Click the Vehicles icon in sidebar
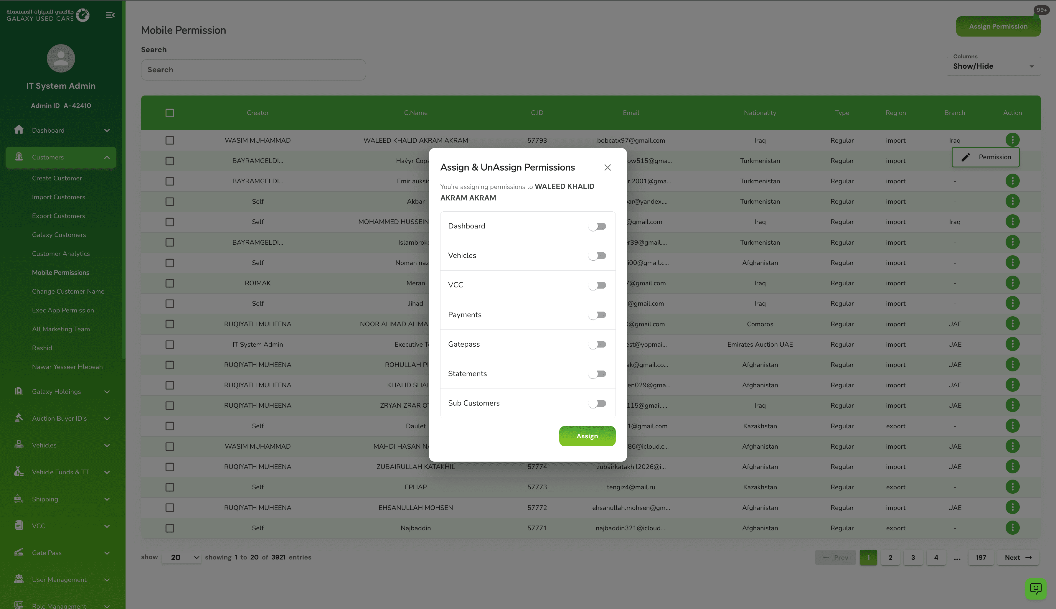This screenshot has width=1056, height=609. [19, 445]
